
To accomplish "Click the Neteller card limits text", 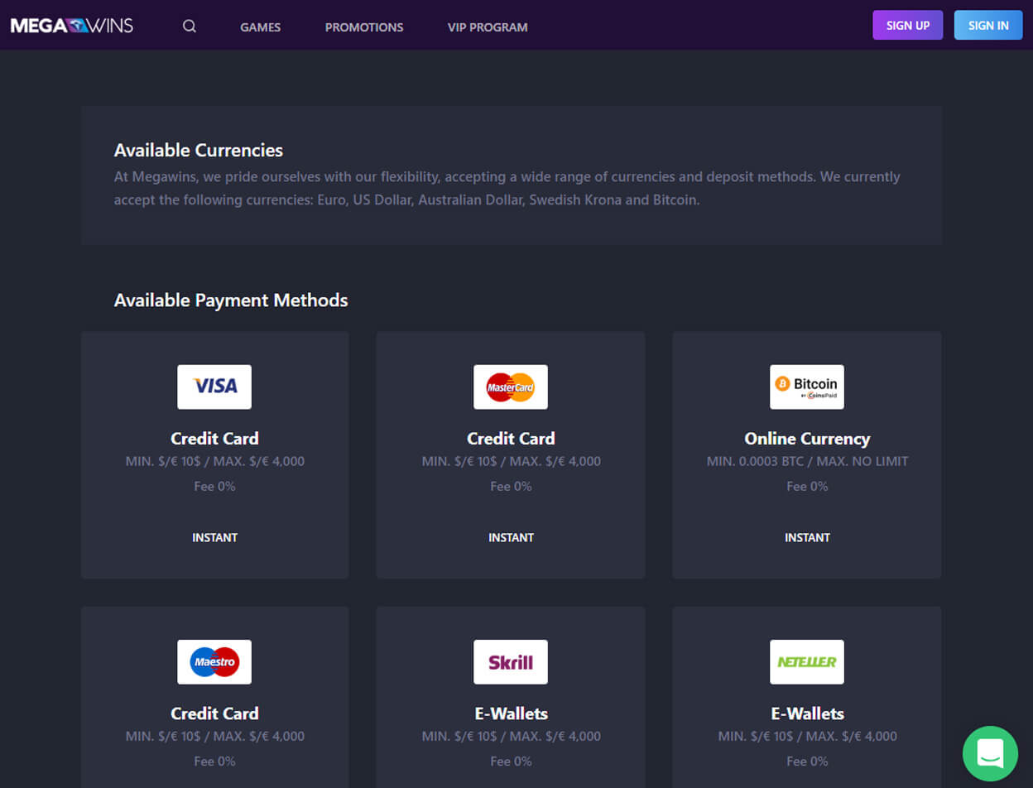I will click(807, 736).
